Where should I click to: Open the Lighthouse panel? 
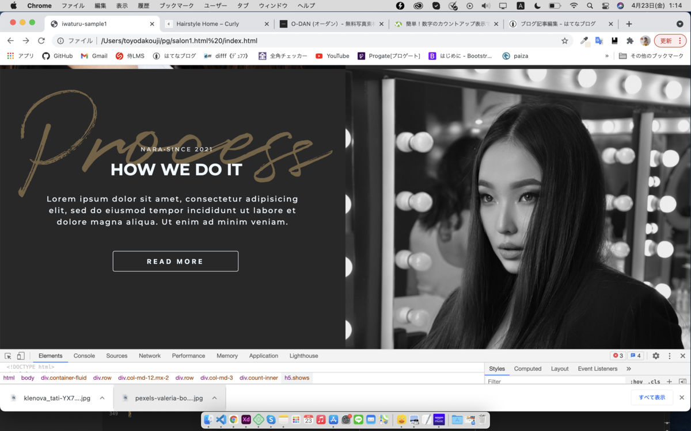pyautogui.click(x=303, y=356)
